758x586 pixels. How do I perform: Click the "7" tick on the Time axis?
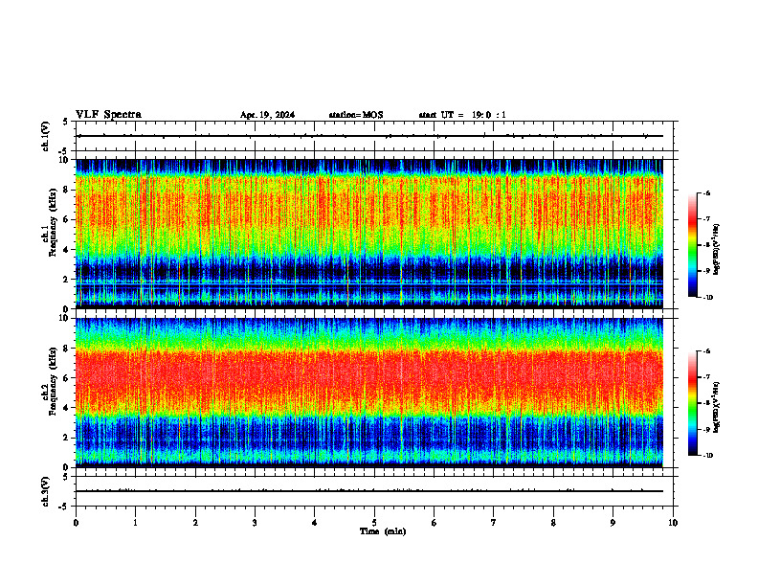click(x=494, y=523)
